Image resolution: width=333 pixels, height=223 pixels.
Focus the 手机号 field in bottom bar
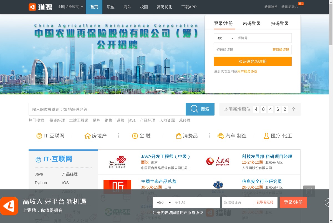pyautogui.click(x=196, y=202)
